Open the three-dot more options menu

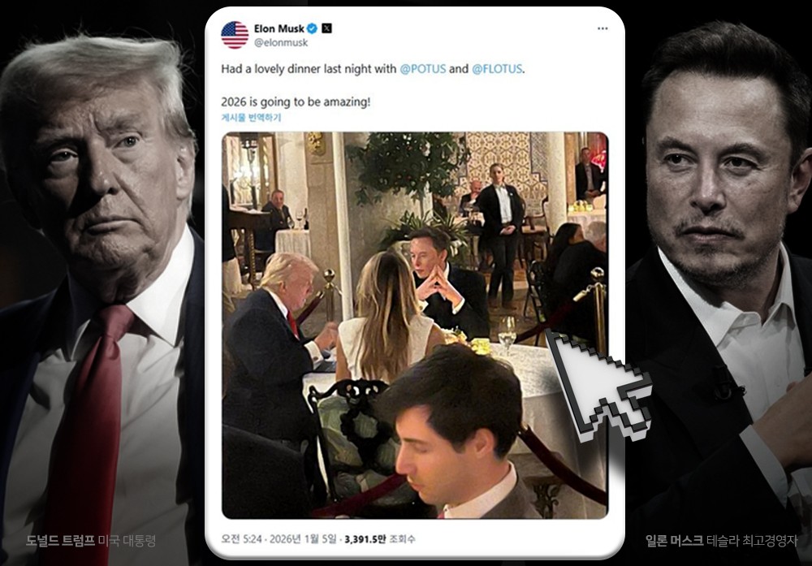click(602, 28)
